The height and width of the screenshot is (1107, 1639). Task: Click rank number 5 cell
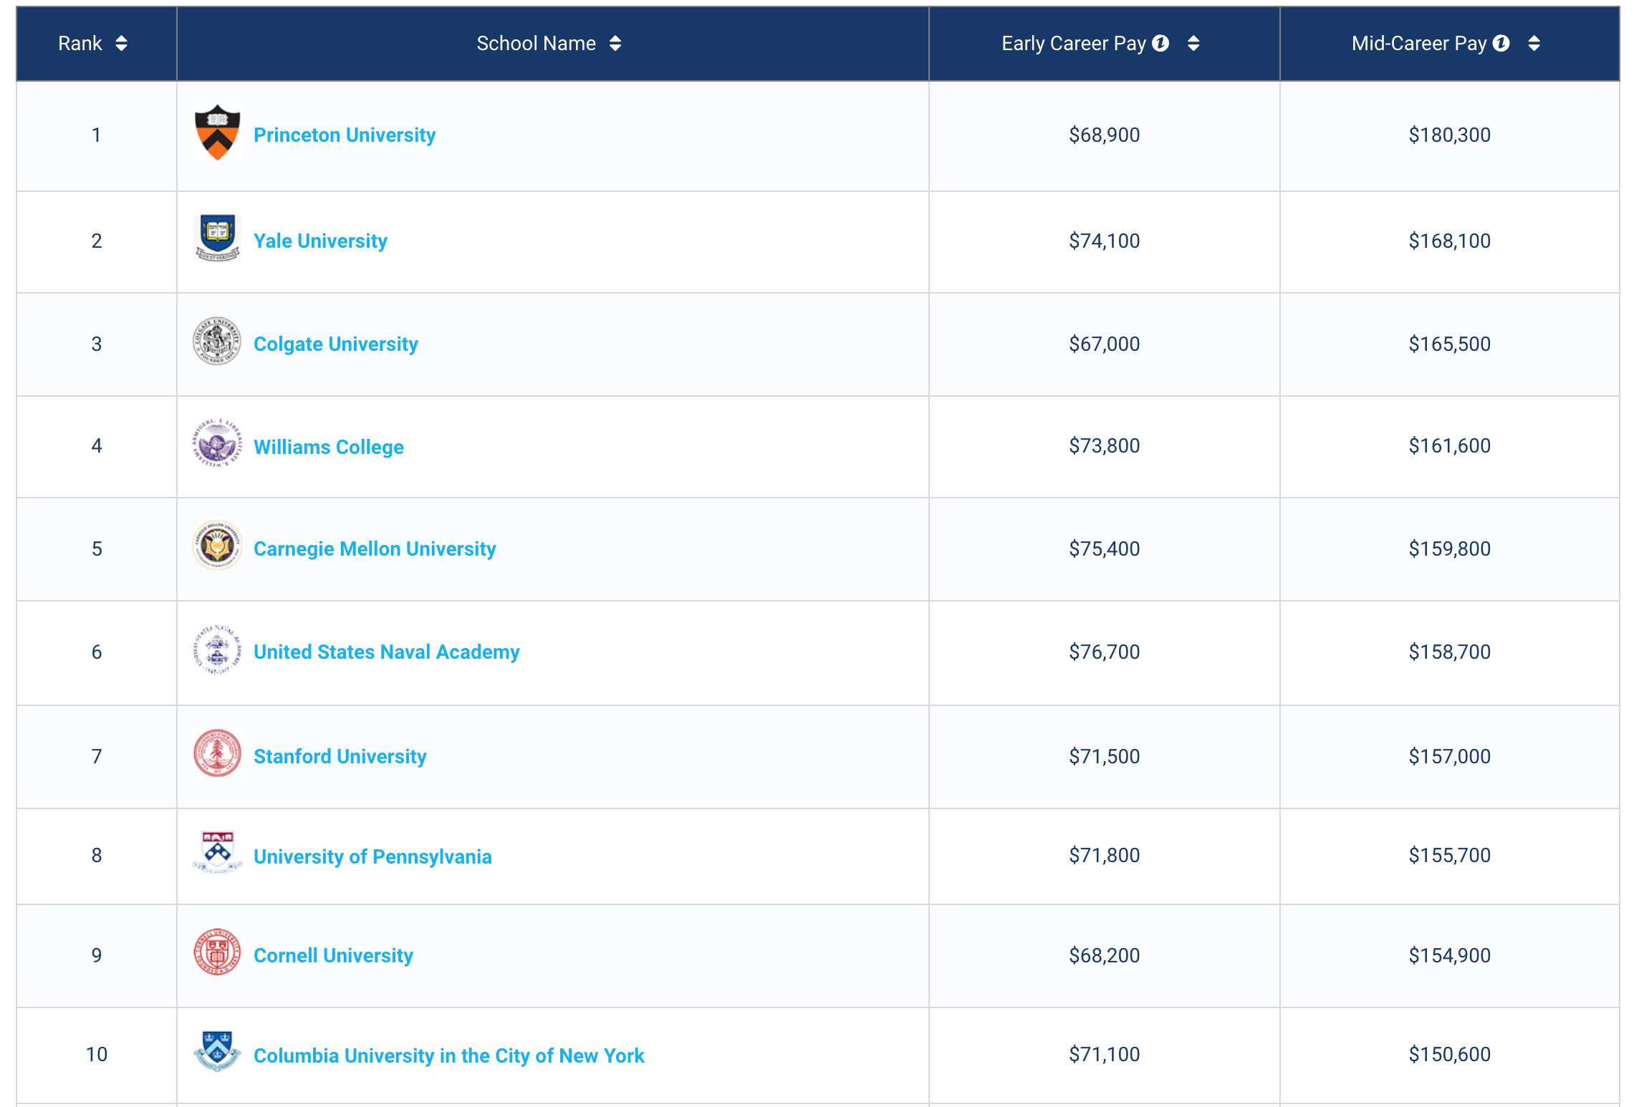pos(97,549)
